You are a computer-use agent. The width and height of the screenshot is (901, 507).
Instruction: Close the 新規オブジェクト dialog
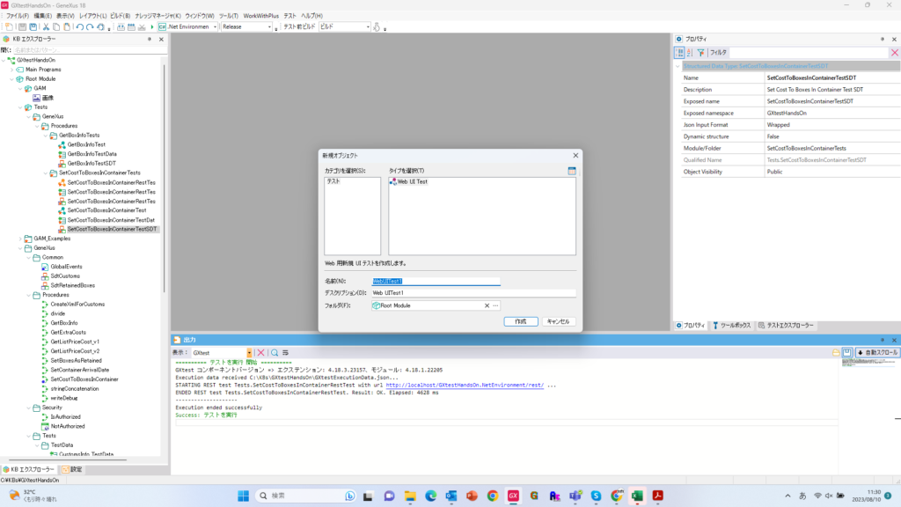(575, 155)
